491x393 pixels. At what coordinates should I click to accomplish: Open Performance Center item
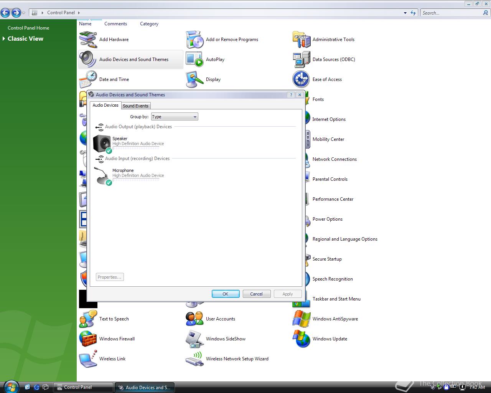333,199
